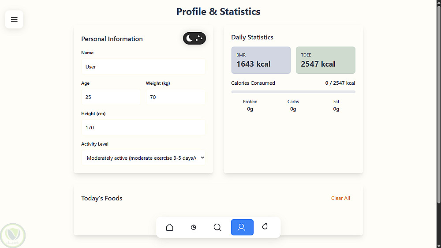Click the TDEE 2547 kcal card
441x248 pixels.
(325, 60)
